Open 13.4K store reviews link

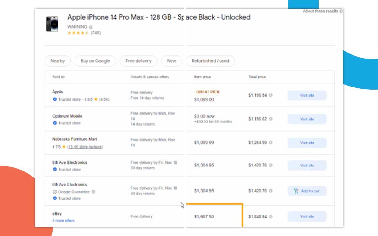click(85, 147)
